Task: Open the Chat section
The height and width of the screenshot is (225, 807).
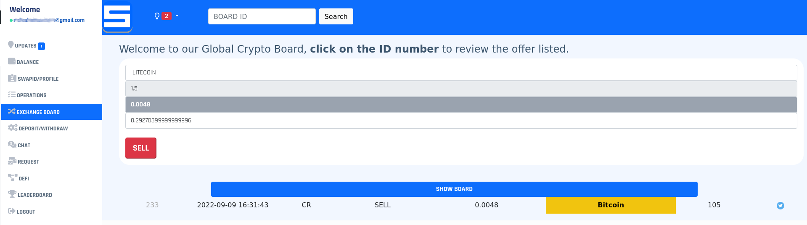Action: [x=19, y=145]
